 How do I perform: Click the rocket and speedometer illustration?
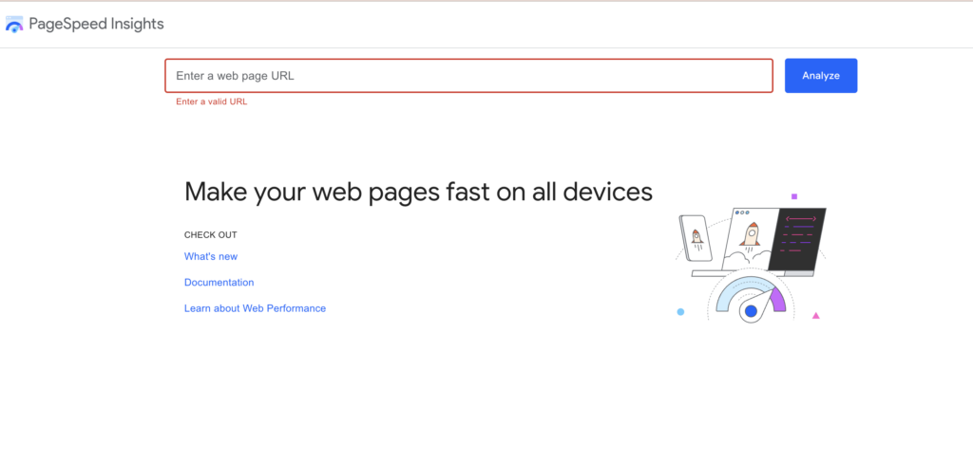751,258
